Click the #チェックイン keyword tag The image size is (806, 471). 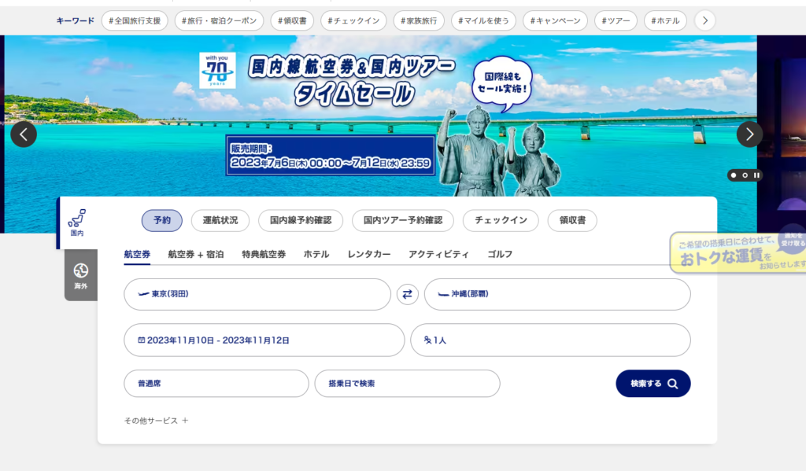(353, 20)
